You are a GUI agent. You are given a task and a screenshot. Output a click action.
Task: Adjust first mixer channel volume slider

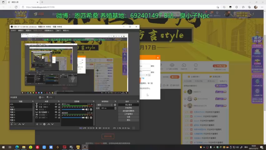73,110
